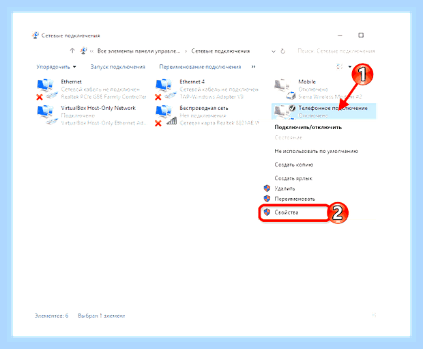The image size is (423, 349).
Task: Choose Создать копию in context menu
Action: [x=294, y=165]
